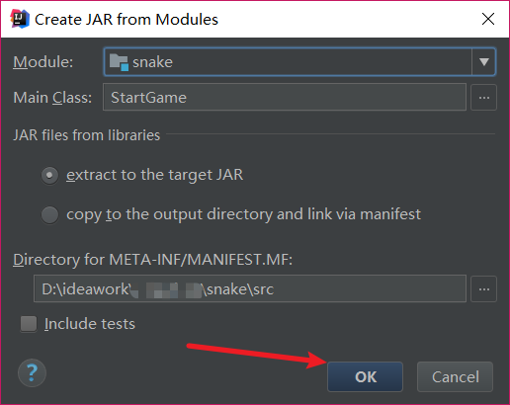Click the Module label
The image size is (510, 405).
coord(43,62)
